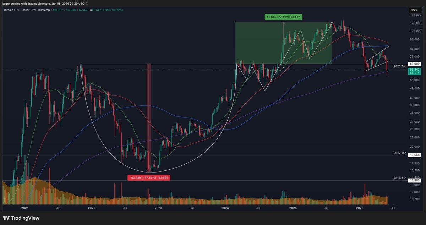
Task: Click the open value O63,307
Action: 57,10
